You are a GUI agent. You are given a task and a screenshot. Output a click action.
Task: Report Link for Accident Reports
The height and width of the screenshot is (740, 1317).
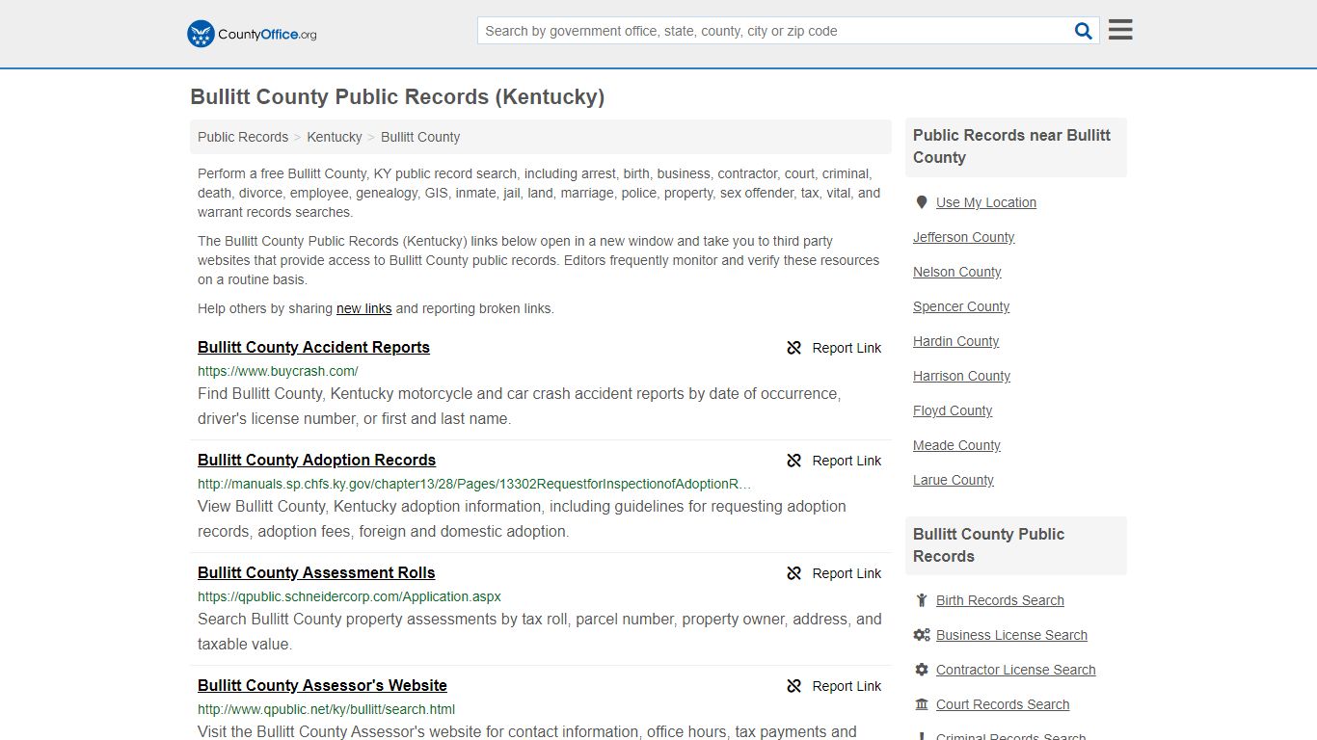847,348
